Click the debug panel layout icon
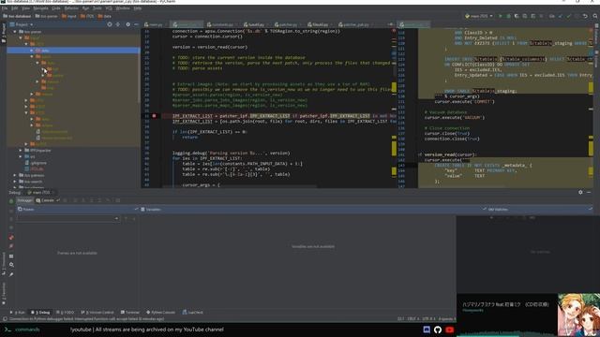Image resolution: width=600 pixels, height=337 pixels. pyautogui.click(x=11, y=256)
